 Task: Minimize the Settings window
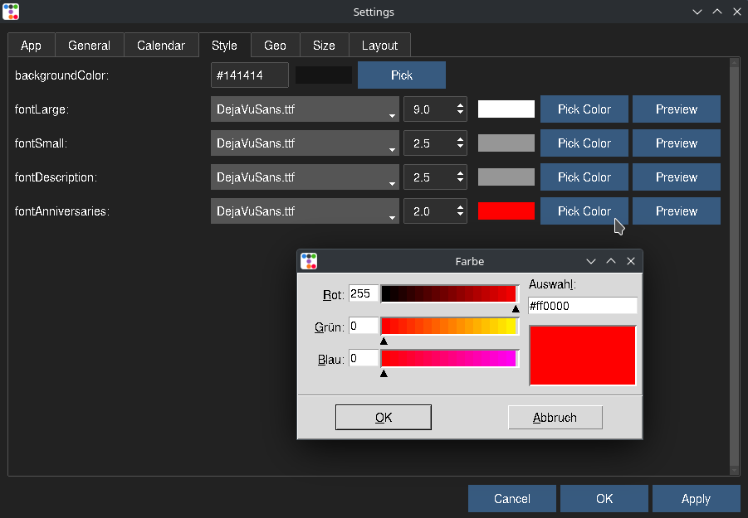point(697,12)
